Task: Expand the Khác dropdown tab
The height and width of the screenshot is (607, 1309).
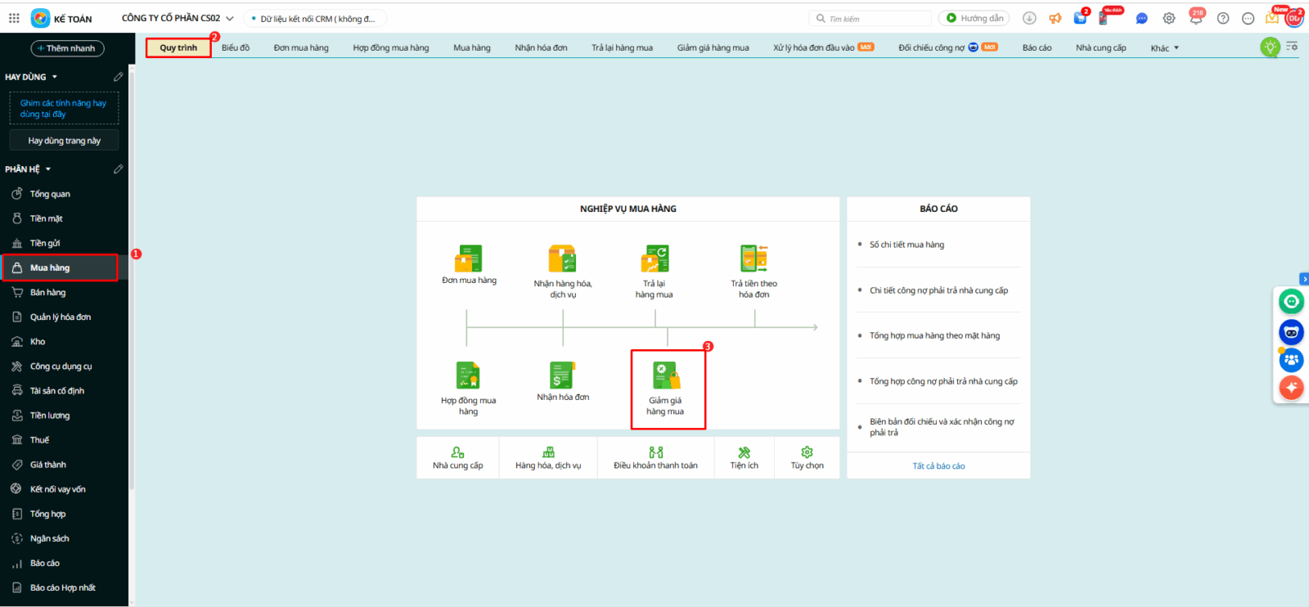Action: click(1164, 48)
